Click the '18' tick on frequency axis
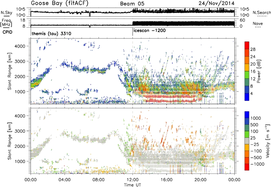Viewport: 271px width, 187px height. 22,20
